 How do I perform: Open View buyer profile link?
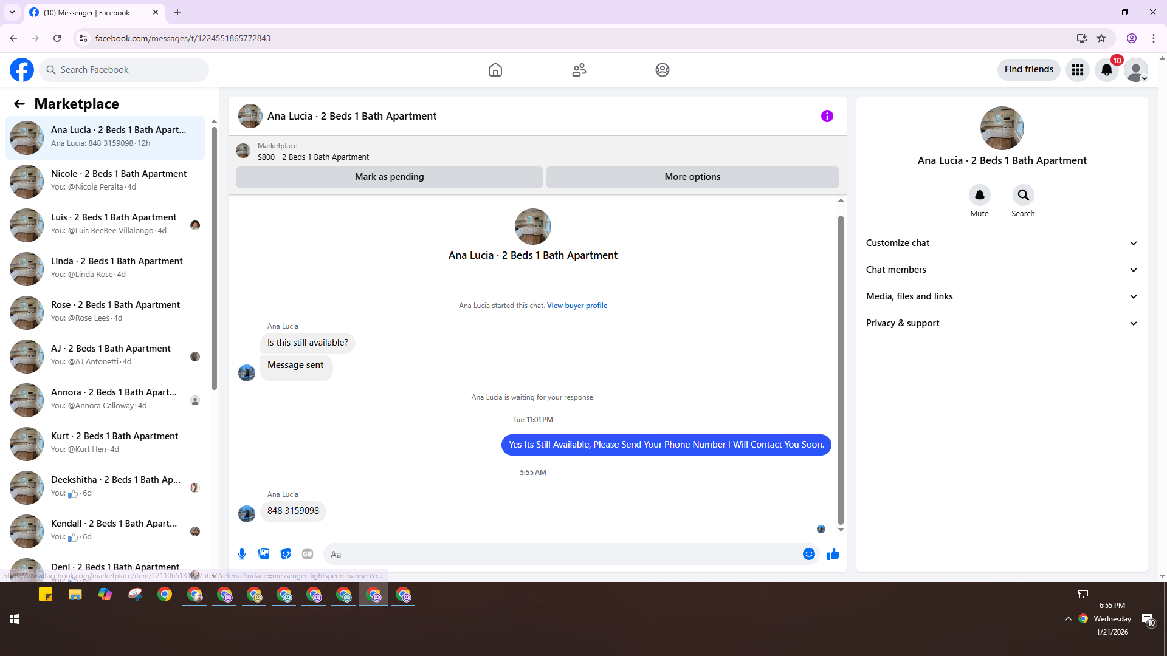[577, 306]
